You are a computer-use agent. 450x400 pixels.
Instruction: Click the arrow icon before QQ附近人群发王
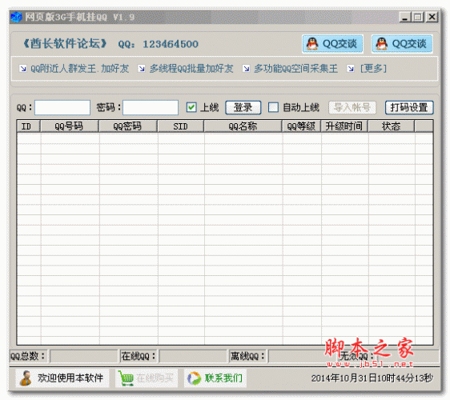pyautogui.click(x=22, y=69)
